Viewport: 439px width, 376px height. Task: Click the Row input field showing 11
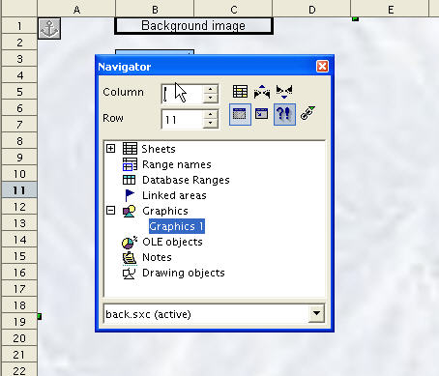pyautogui.click(x=182, y=119)
